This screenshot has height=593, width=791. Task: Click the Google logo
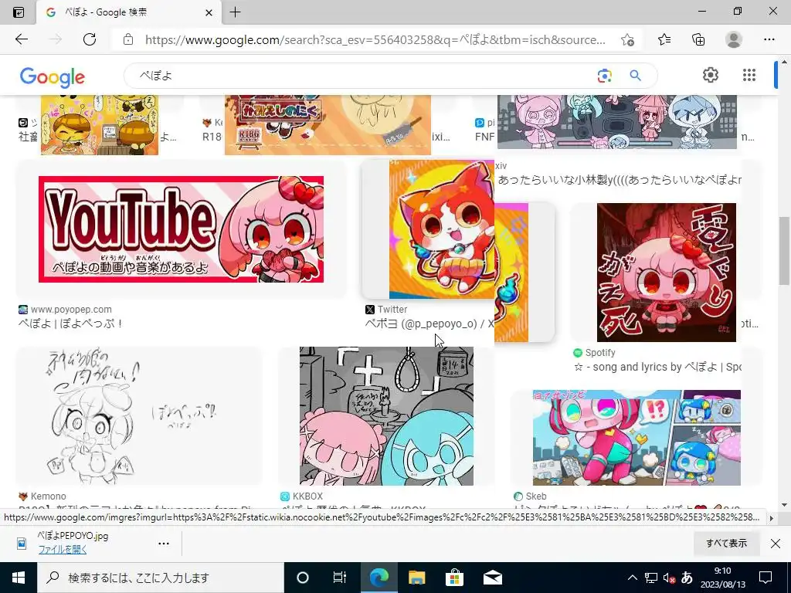pos(53,76)
